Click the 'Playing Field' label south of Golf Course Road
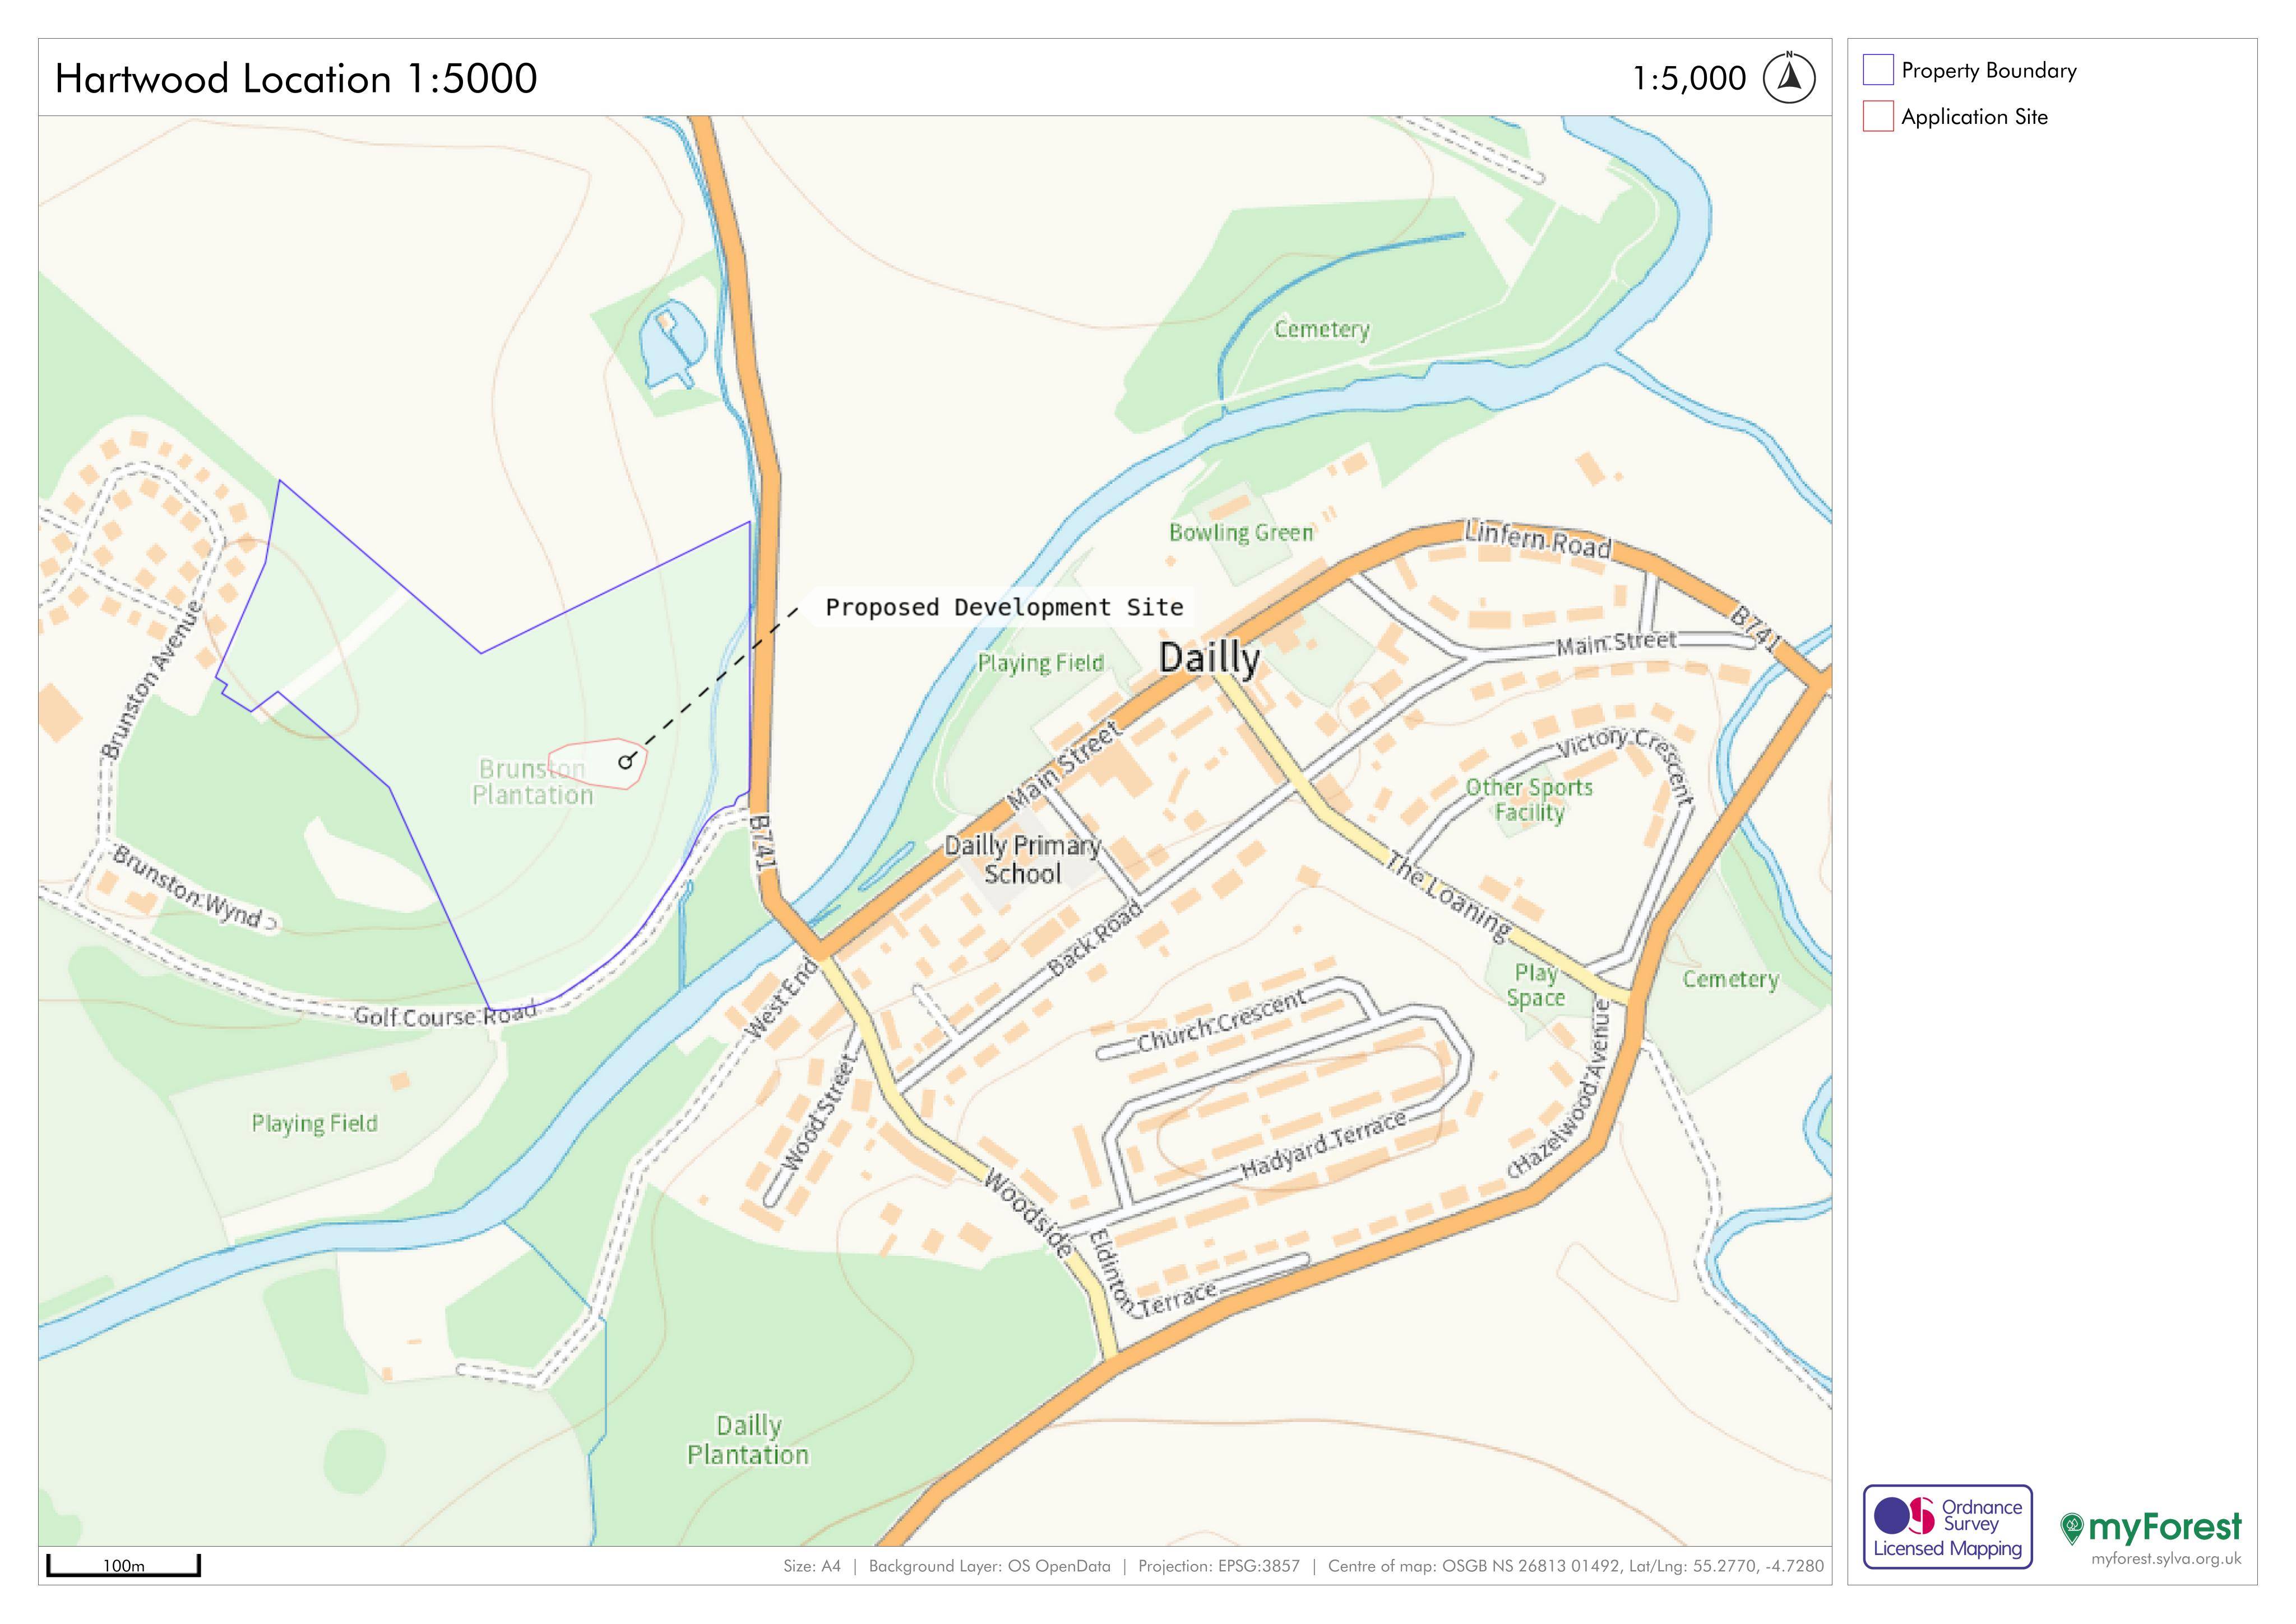Viewport: 2296px width, 1624px height. coord(314,1123)
